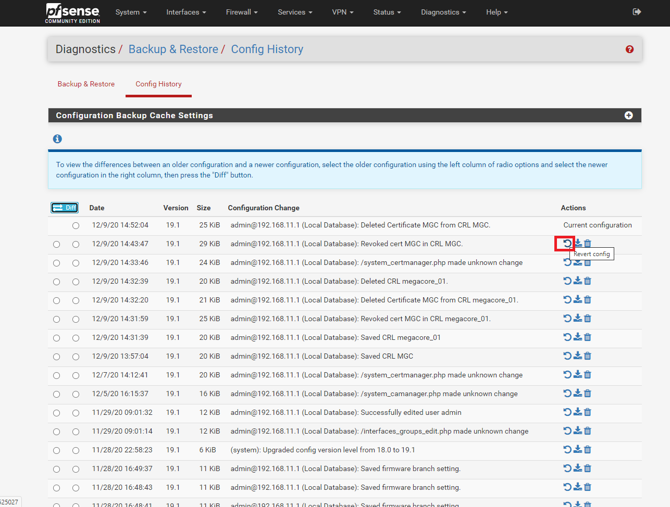670x507 pixels.
Task: Open the System dropdown menu
Action: (131, 12)
